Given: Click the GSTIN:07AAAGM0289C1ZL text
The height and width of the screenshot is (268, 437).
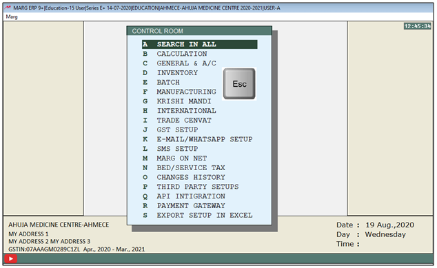Looking at the screenshot, I should (44, 249).
